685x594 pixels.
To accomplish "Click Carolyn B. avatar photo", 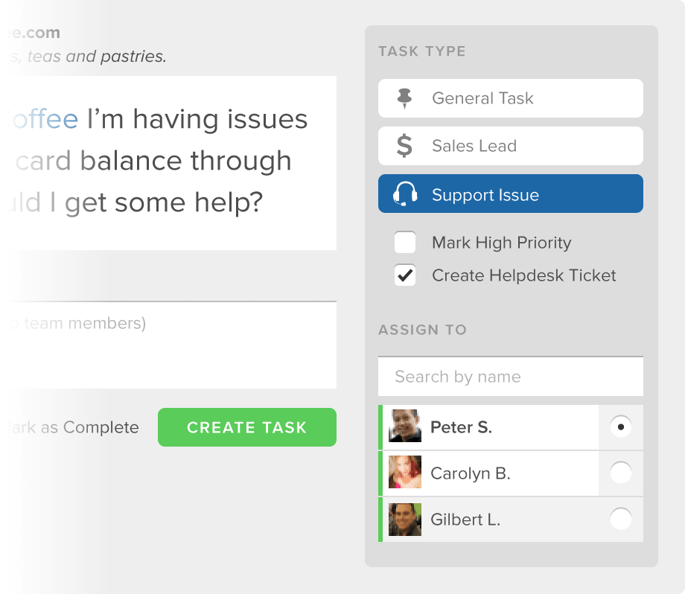I will (x=405, y=472).
